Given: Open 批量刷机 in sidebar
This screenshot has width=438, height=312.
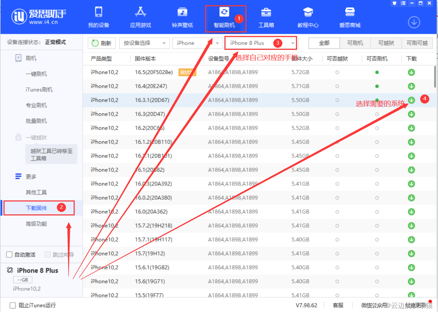Looking at the screenshot, I should (x=36, y=121).
